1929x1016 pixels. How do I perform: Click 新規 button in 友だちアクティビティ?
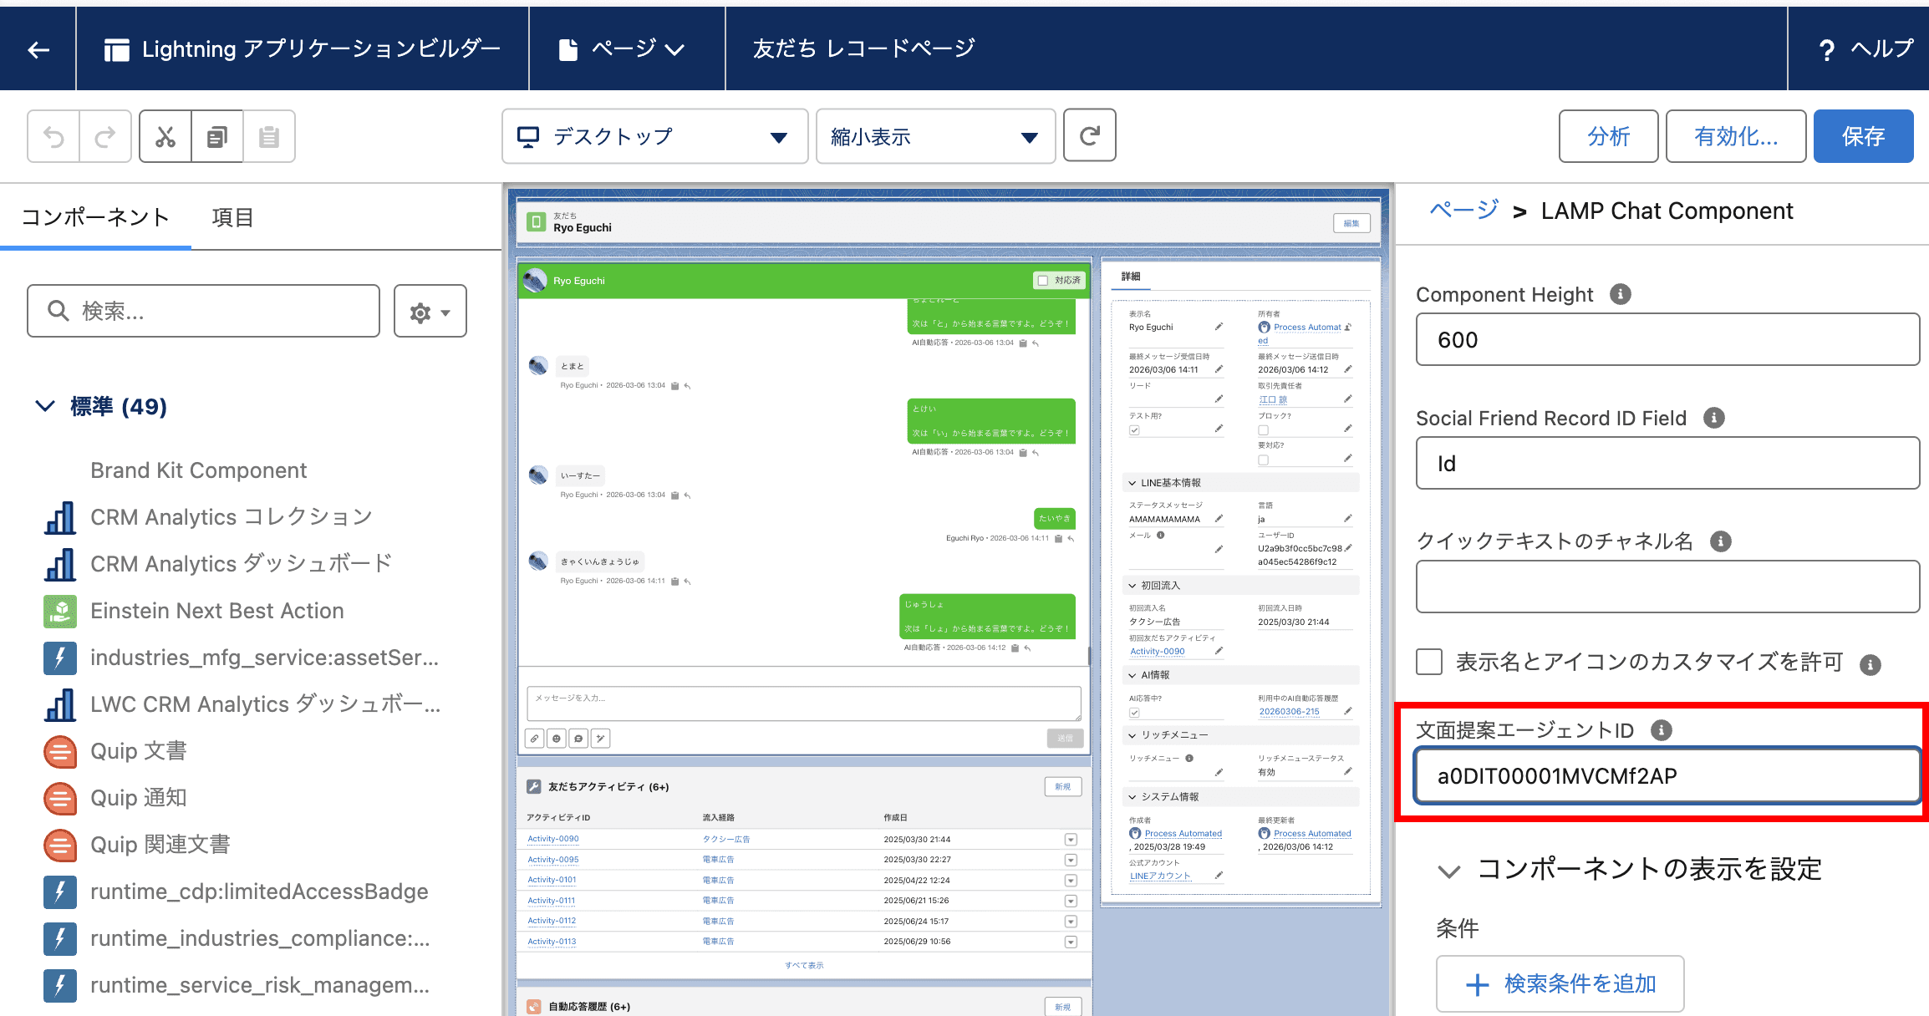click(x=1063, y=786)
